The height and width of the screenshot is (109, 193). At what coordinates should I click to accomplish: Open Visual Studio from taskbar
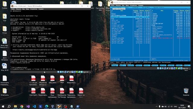tap(28, 106)
